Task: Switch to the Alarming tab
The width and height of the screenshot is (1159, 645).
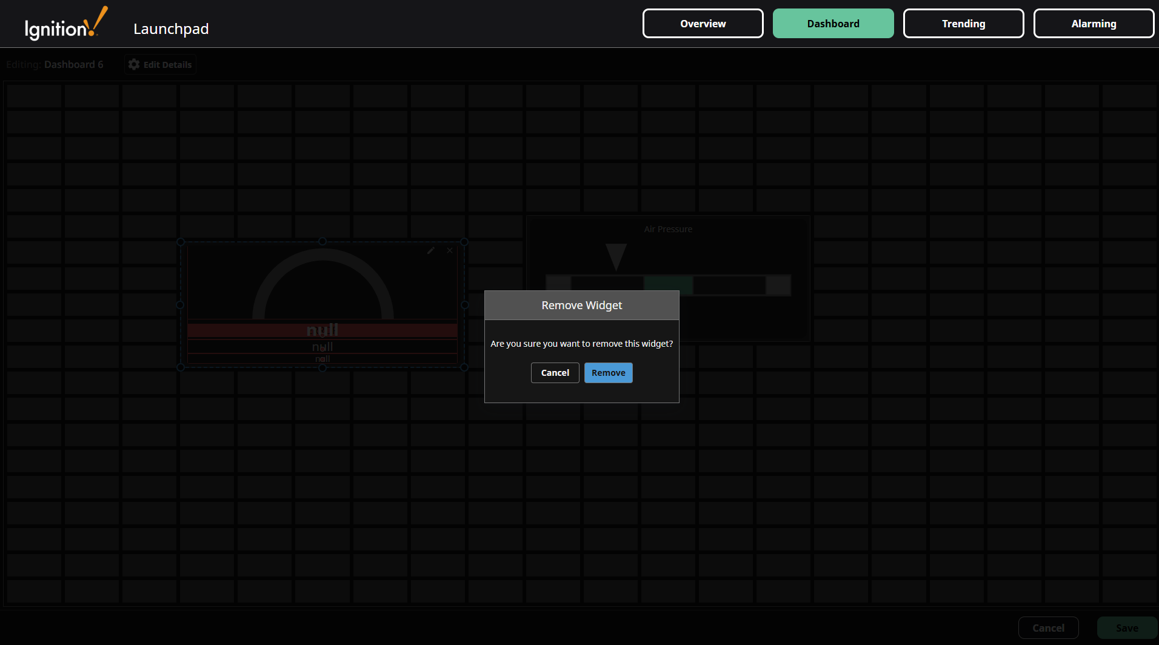Action: pyautogui.click(x=1094, y=23)
